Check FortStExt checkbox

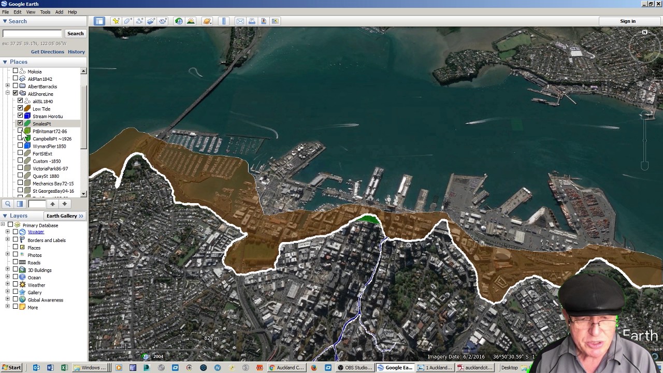coord(20,153)
